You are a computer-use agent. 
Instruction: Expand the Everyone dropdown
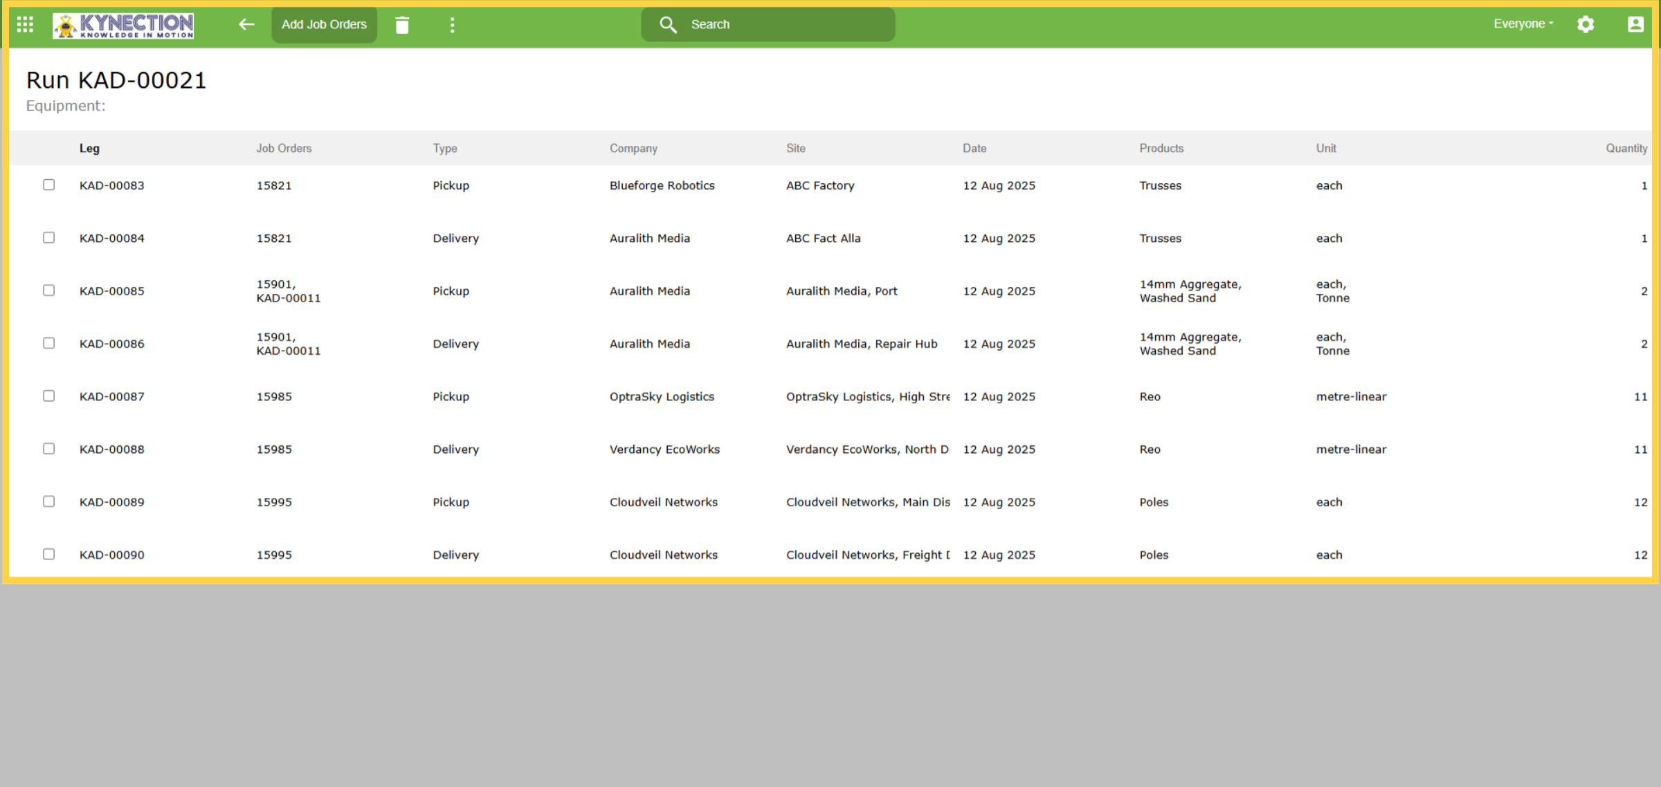[1523, 24]
